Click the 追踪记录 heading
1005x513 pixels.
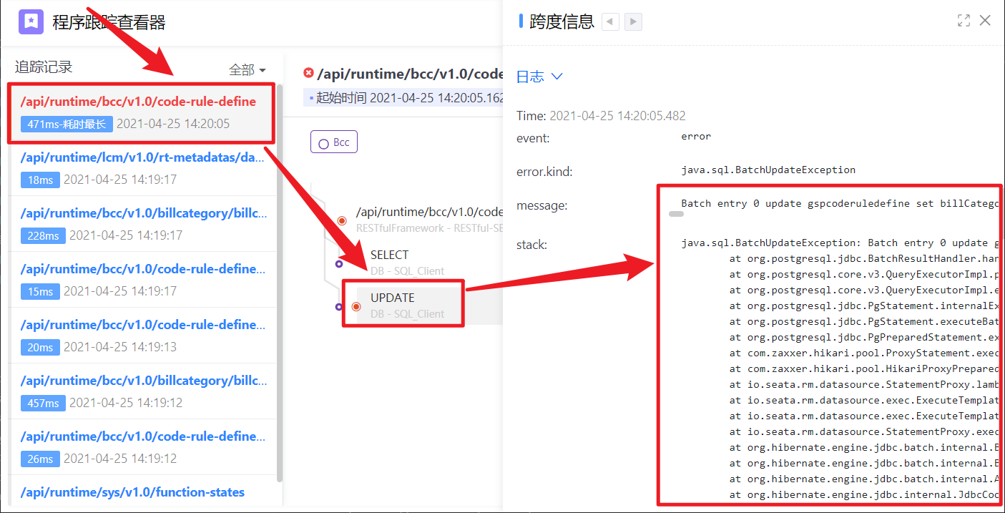pos(44,67)
